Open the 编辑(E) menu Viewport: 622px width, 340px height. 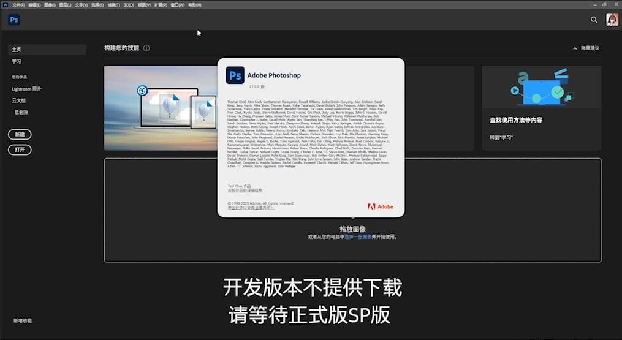tap(34, 5)
